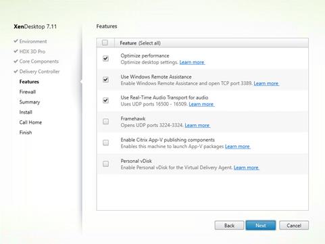Cancel the installation wizard
This screenshot has width=325, height=244.
[294, 225]
